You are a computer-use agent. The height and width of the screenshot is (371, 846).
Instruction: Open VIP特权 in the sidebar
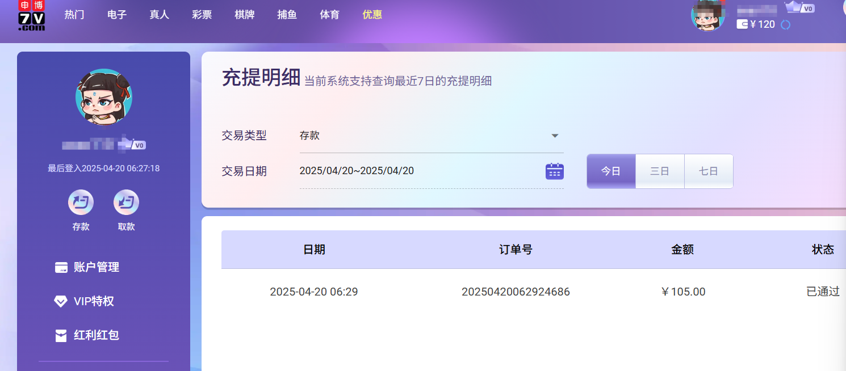coord(94,301)
